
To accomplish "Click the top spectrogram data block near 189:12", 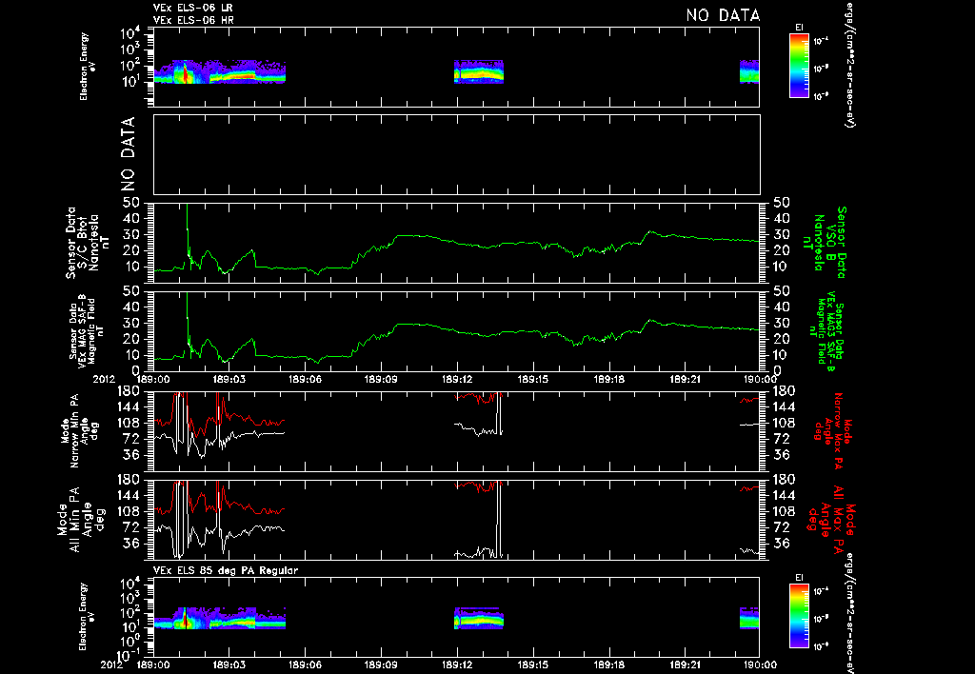I will pyautogui.click(x=478, y=71).
